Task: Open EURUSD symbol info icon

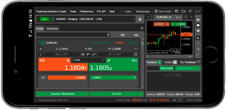Action: pyautogui.click(x=41, y=54)
